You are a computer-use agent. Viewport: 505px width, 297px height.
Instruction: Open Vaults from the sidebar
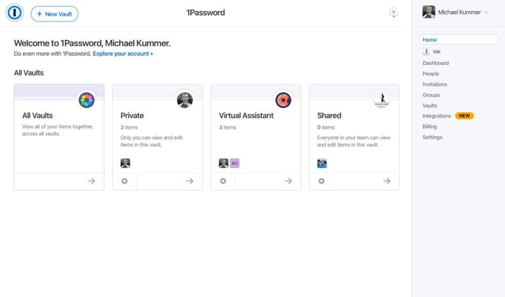coord(430,105)
